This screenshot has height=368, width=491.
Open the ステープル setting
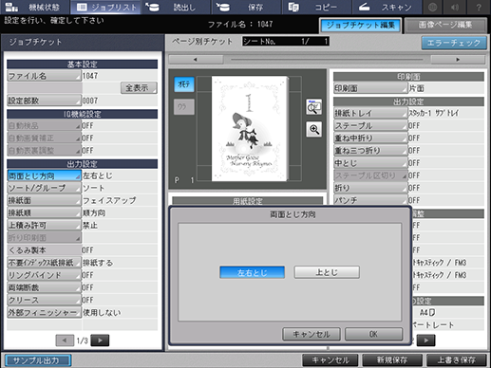coord(370,126)
